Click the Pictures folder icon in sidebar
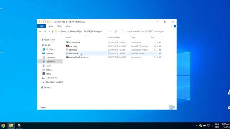This screenshot has width=230, height=129. [43, 70]
